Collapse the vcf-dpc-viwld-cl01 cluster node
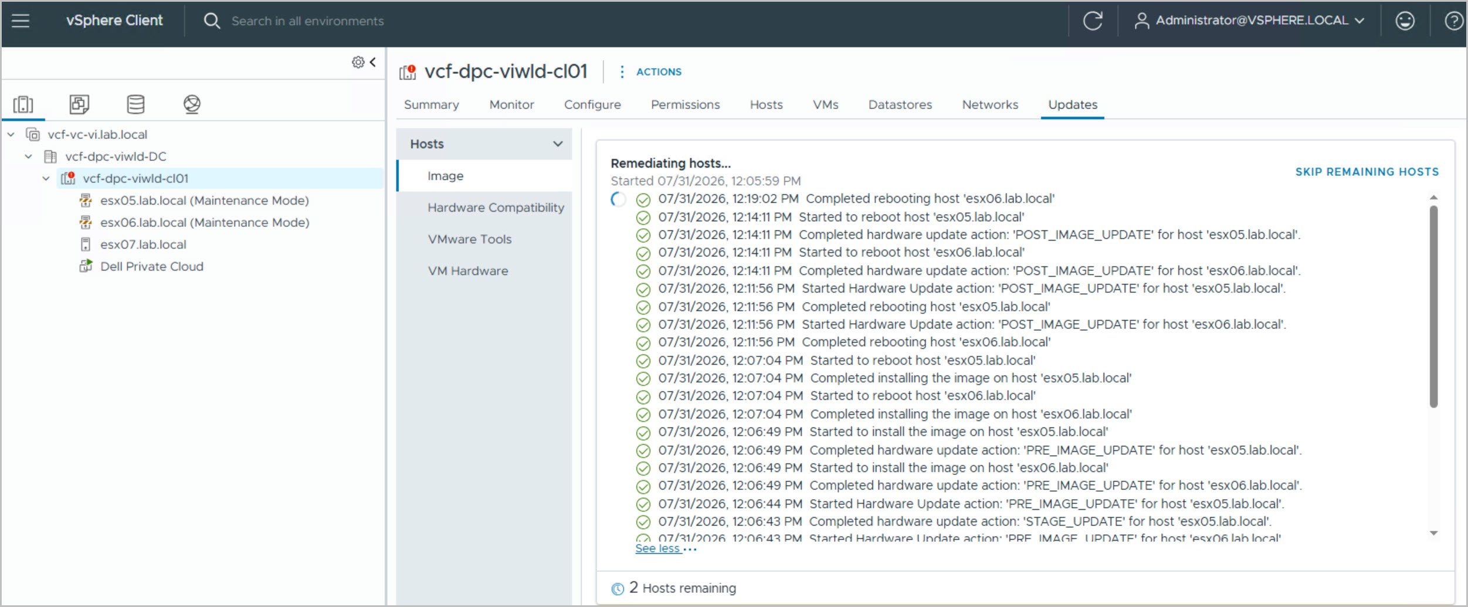1468x607 pixels. [46, 178]
